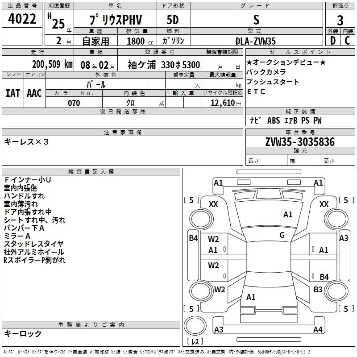Click genuine equipment line ナビ ABS エアB PS PW
The image size is (357, 357).
point(286,120)
